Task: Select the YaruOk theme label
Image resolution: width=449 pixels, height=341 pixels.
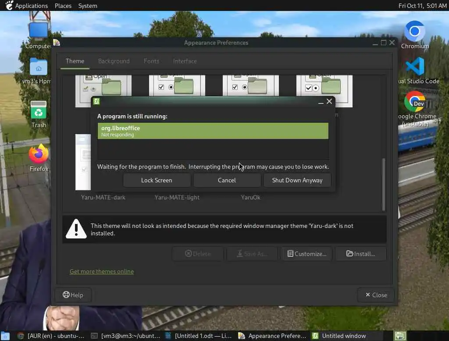Action: (x=250, y=197)
